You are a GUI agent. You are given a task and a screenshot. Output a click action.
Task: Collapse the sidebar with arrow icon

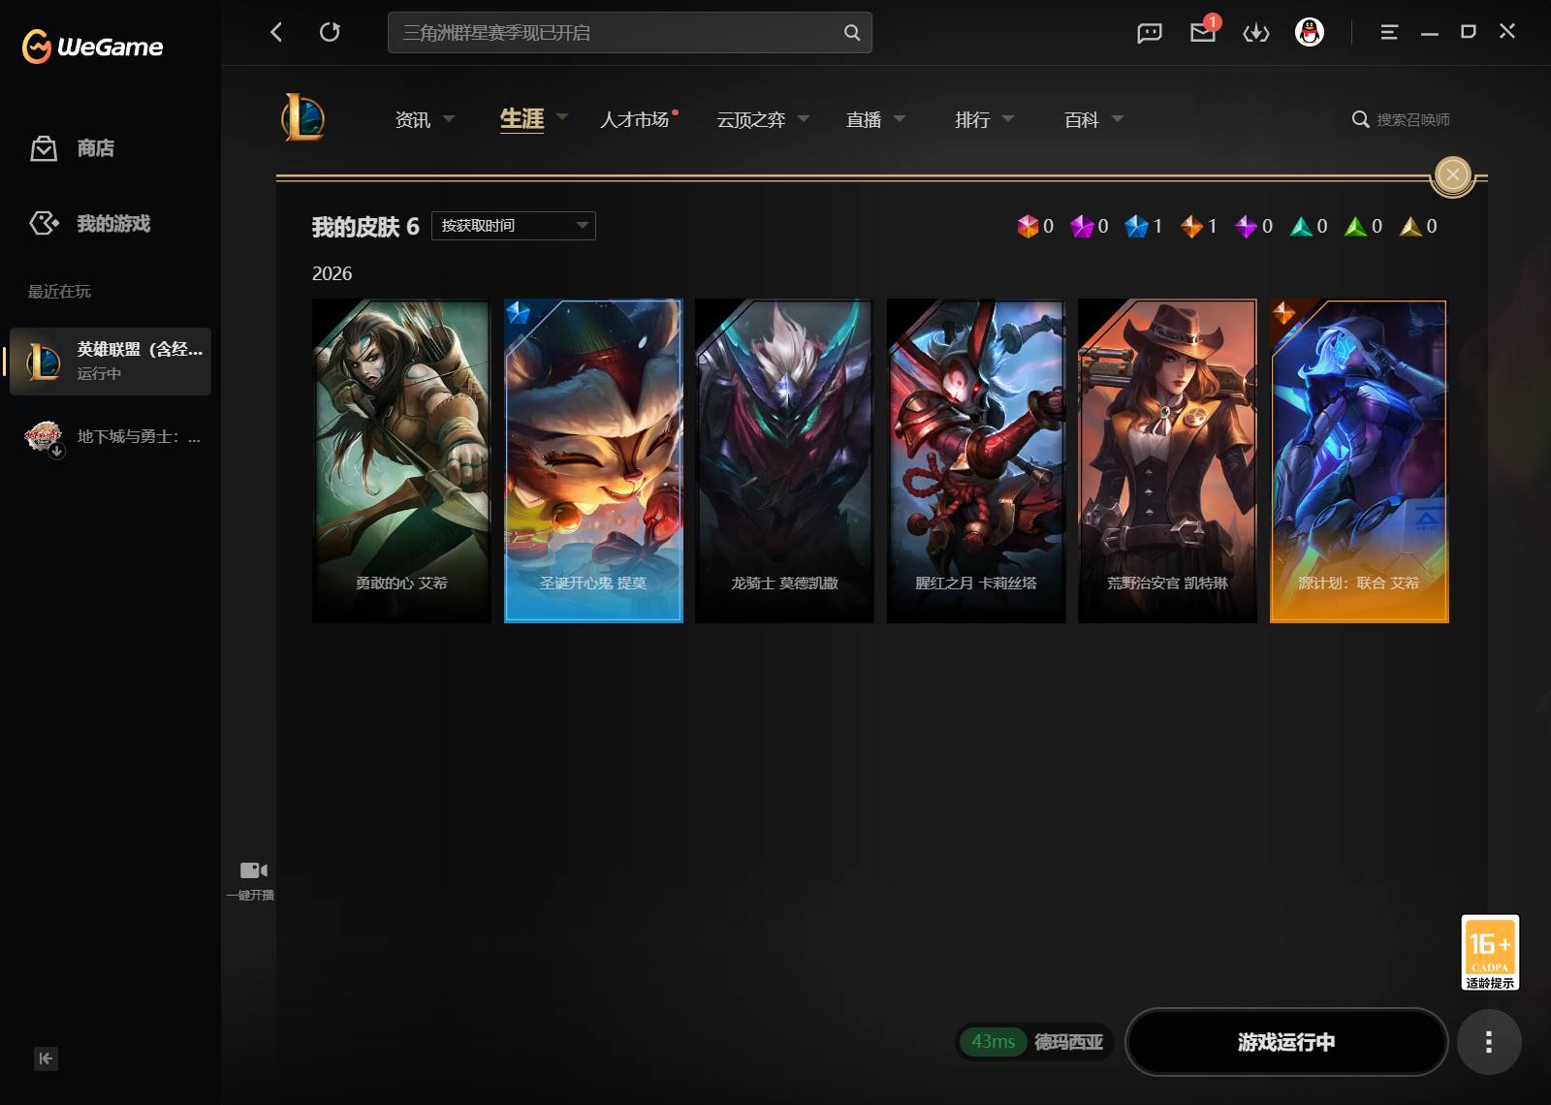pos(46,1058)
